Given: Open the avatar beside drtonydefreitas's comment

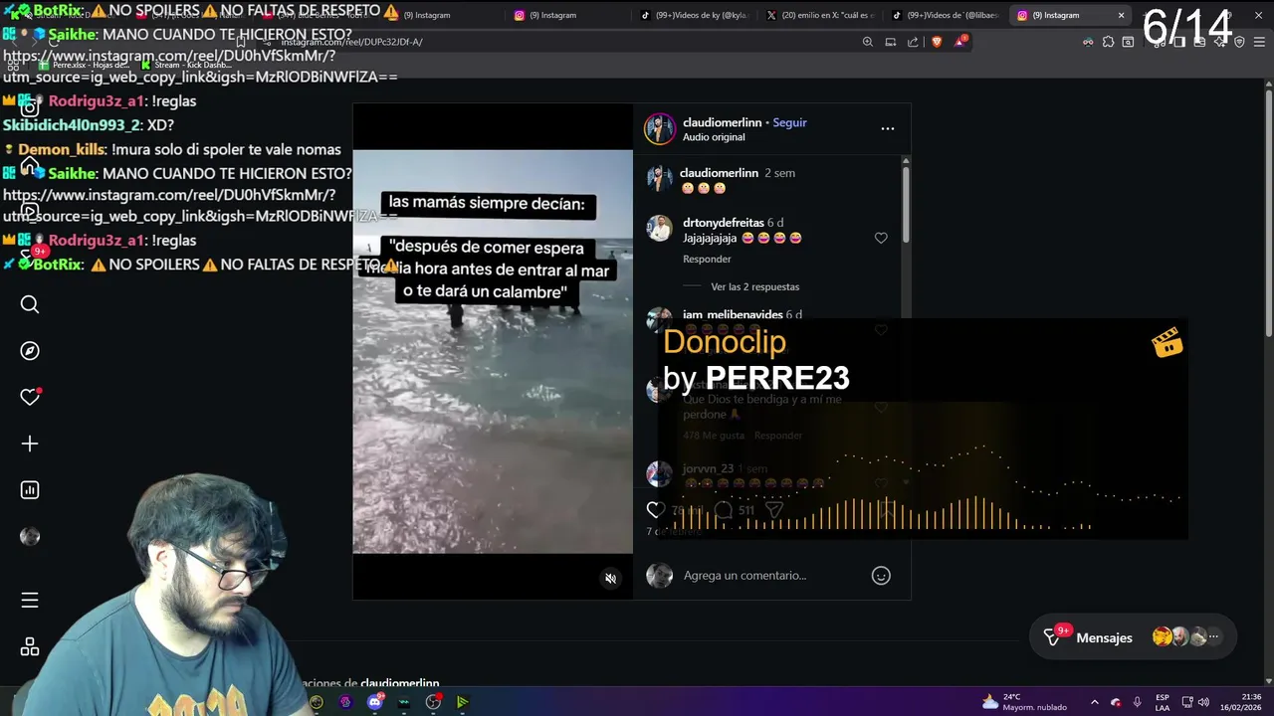Looking at the screenshot, I should tap(659, 229).
